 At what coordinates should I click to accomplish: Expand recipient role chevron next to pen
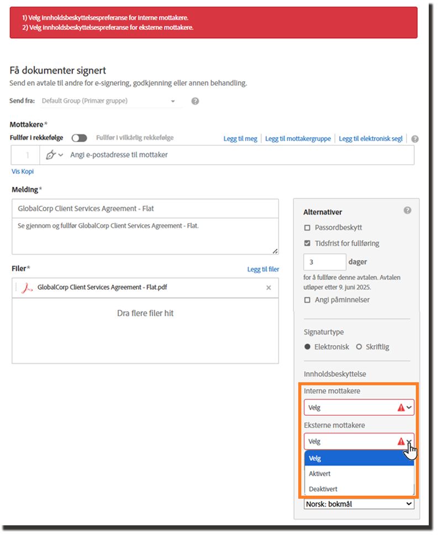pyautogui.click(x=61, y=155)
